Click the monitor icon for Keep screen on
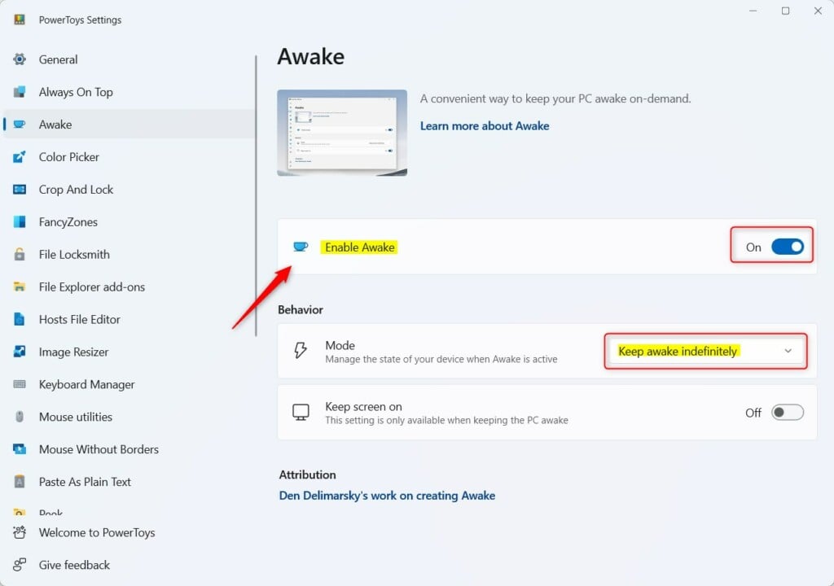Viewport: 834px width, 586px height. (x=301, y=412)
